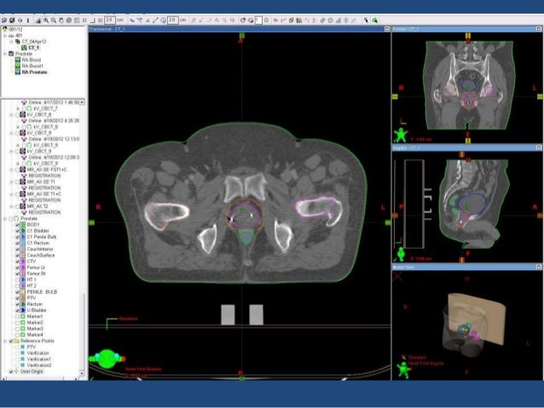Viewport: 544px width, 408px height.
Task: Maximize the Transversal view pane
Action: [387, 29]
